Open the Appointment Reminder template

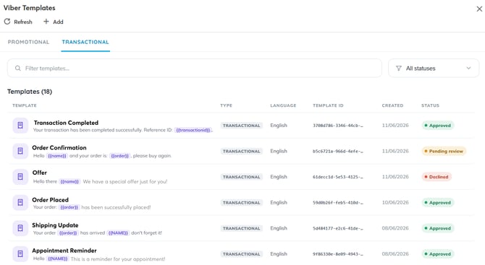(x=64, y=250)
